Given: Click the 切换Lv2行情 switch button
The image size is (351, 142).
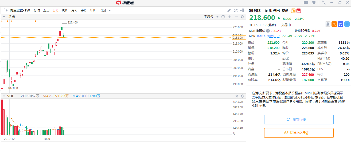Looking at the screenshot, I should click(x=299, y=133).
